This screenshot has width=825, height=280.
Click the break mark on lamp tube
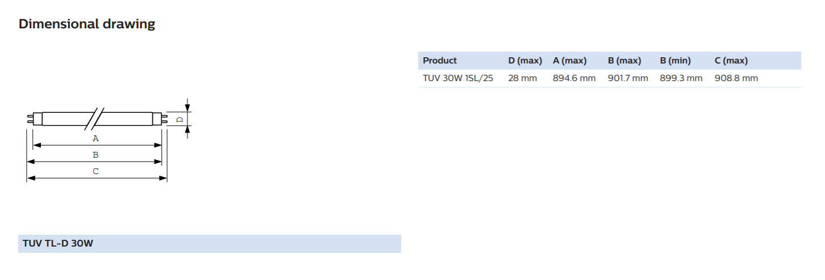(x=95, y=117)
